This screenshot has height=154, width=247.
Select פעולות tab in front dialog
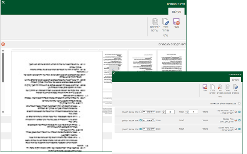(x=234, y=79)
